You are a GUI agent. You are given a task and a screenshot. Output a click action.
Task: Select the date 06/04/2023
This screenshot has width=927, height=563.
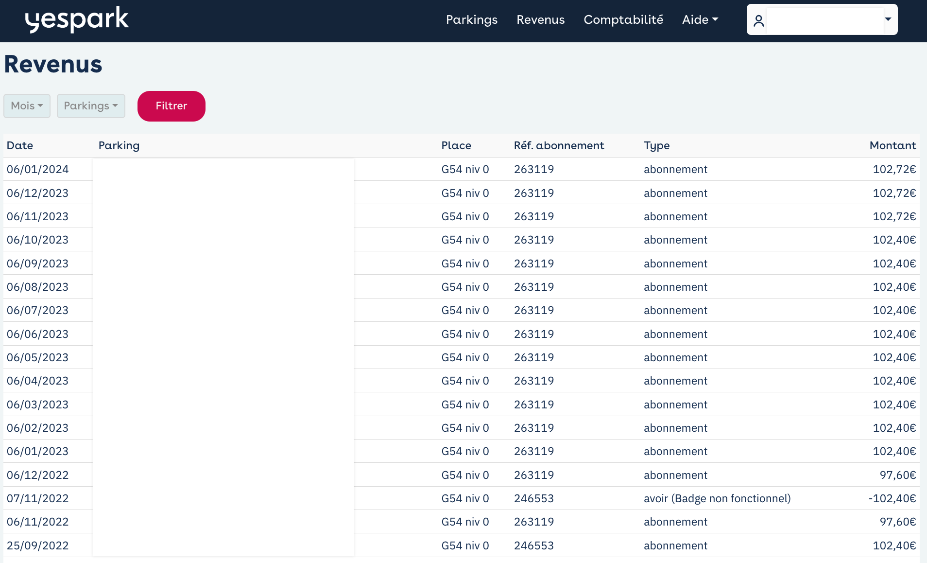(x=38, y=381)
